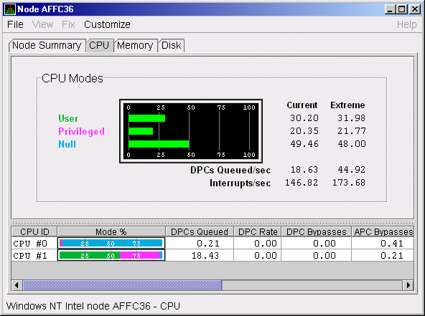Click the left scroll arrow
Image resolution: width=425 pixels, height=316 pixels.
[x=17, y=285]
